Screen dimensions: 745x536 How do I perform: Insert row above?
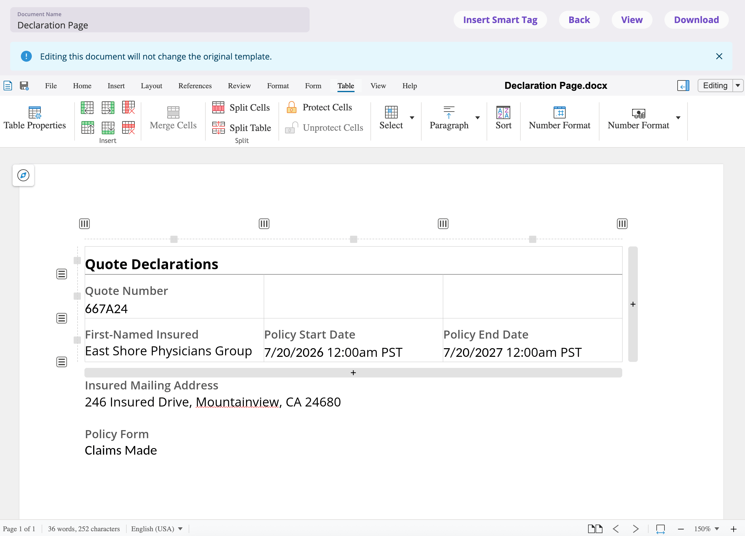tap(87, 128)
